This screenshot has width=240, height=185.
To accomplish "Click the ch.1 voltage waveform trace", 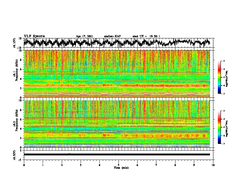I will pyautogui.click(x=117, y=43).
